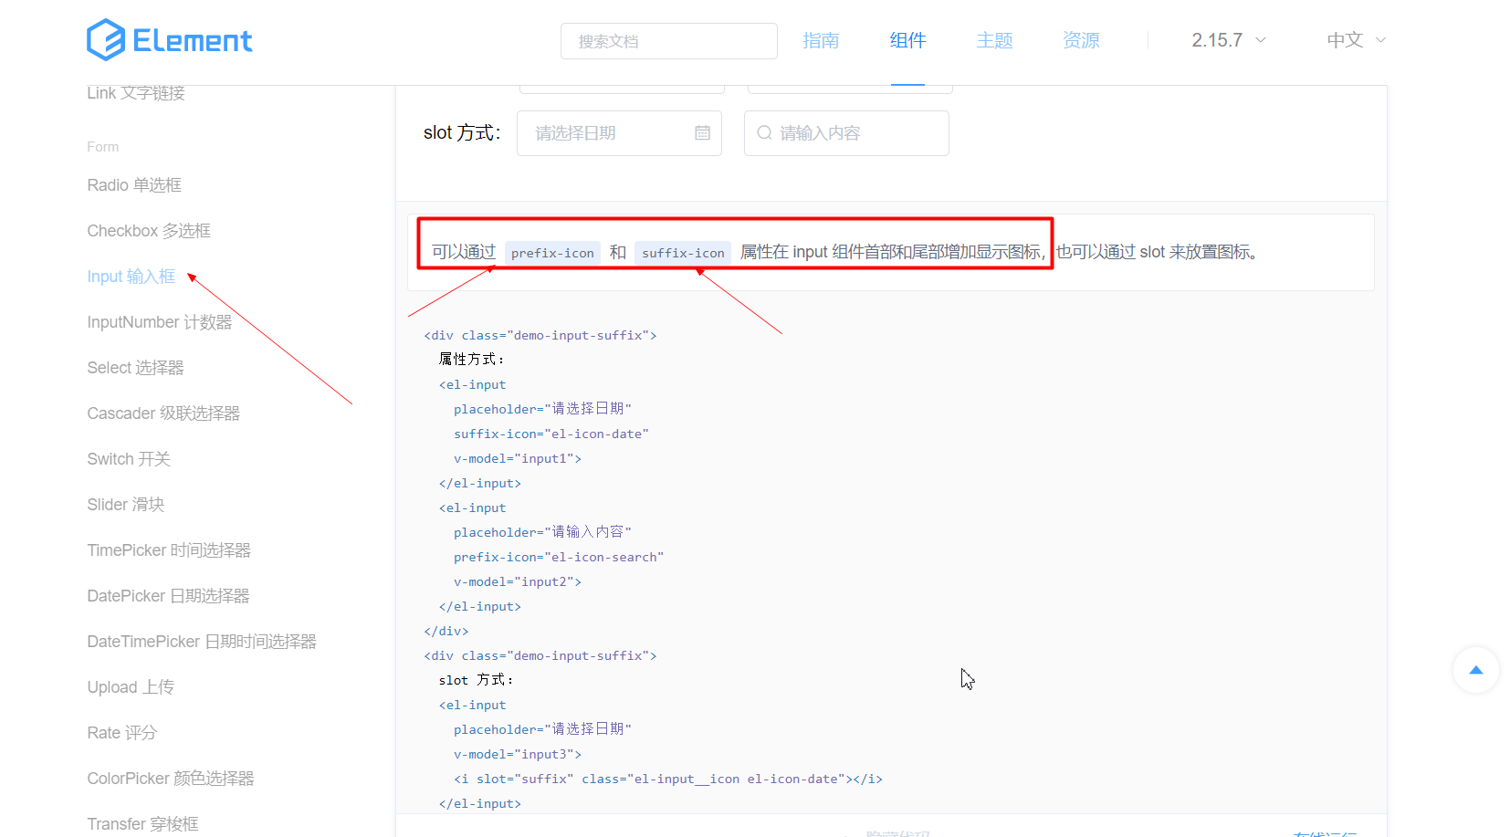1510x837 pixels.
Task: Click code line with slot="suffix"
Action: tap(668, 779)
